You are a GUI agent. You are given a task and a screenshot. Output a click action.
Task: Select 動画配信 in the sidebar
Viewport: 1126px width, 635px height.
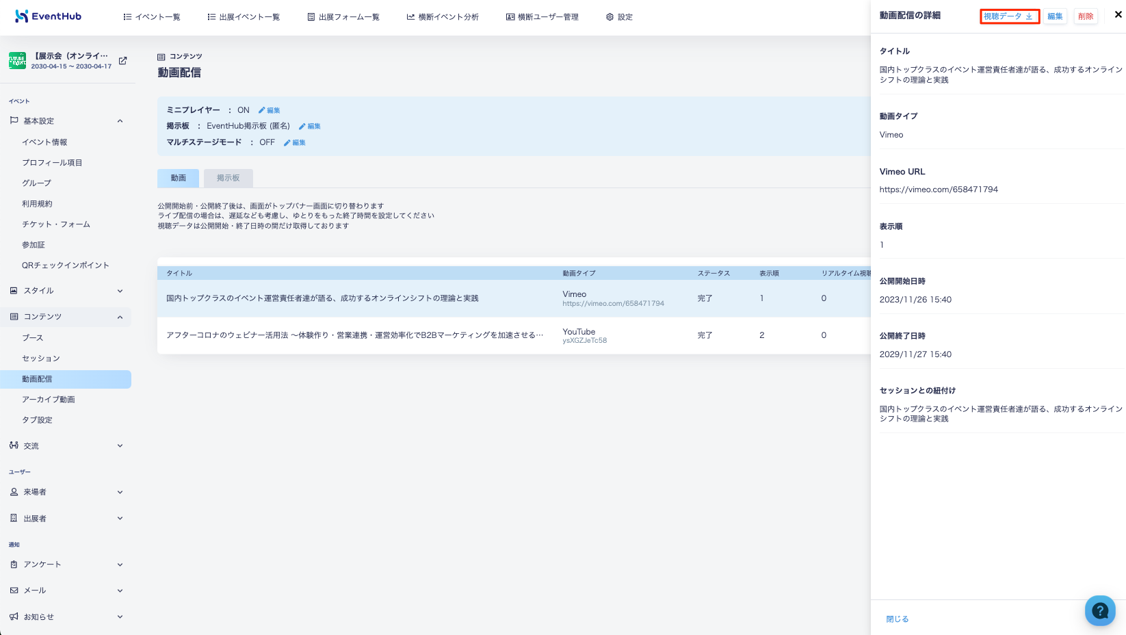[x=66, y=379]
